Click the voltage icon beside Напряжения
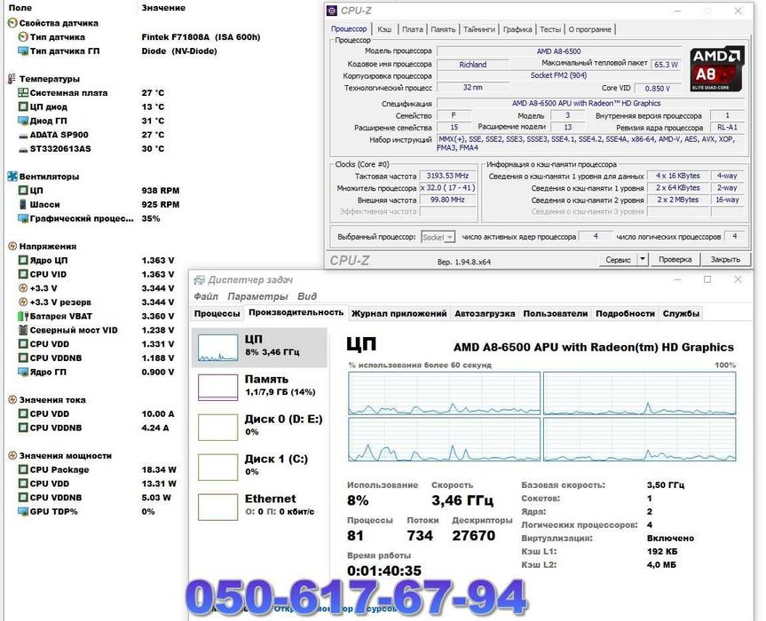Viewport: 766px width, 621px height. point(12,247)
